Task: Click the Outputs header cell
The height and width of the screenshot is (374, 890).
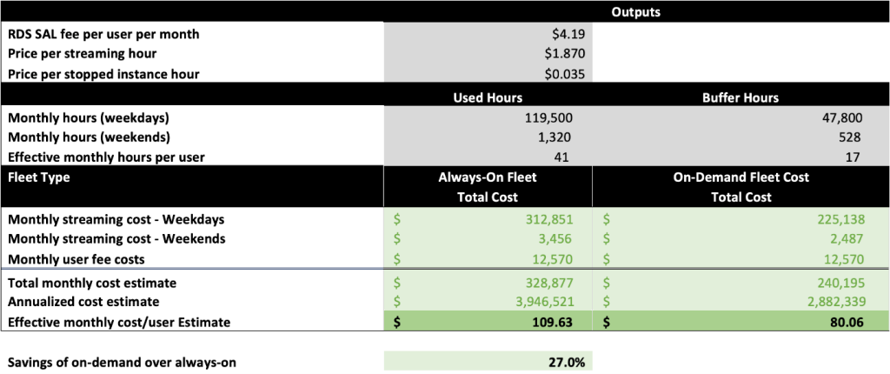Action: (634, 13)
